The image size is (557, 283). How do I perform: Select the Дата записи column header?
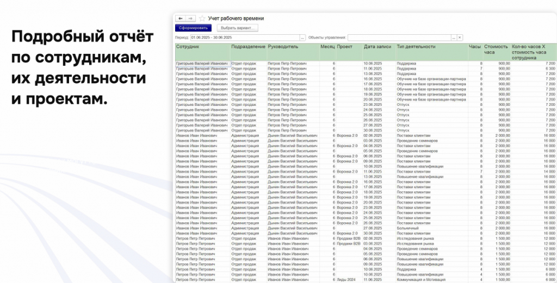(379, 52)
